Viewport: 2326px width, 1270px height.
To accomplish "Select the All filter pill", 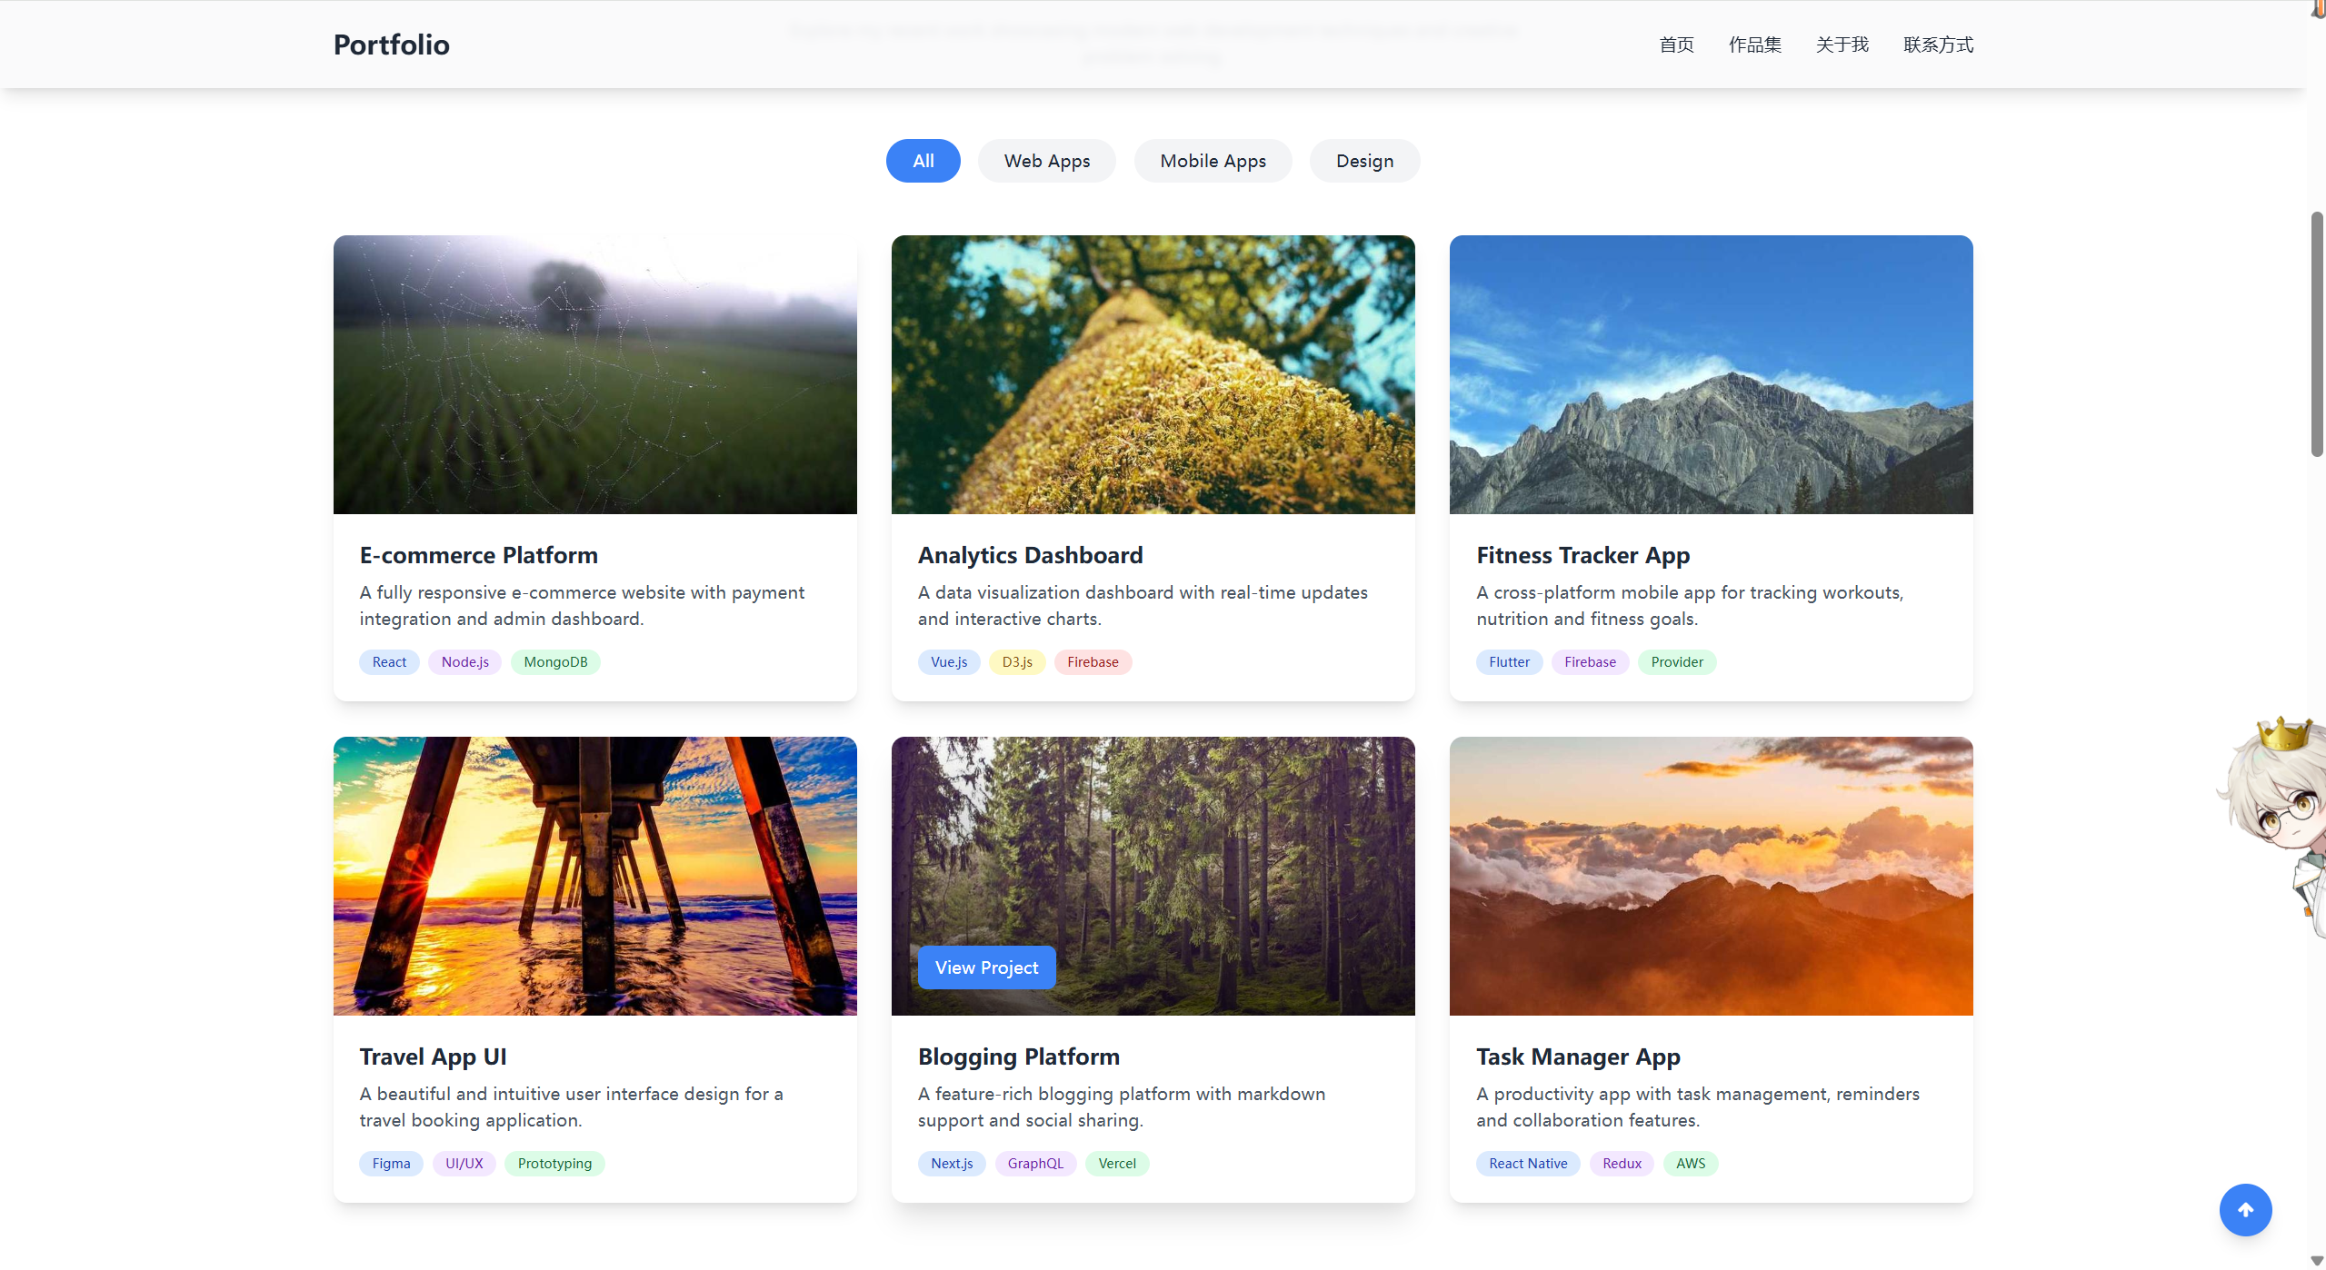I will point(922,161).
